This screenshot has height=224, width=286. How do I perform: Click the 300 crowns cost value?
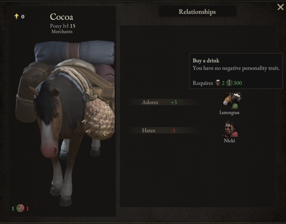coord(238,83)
